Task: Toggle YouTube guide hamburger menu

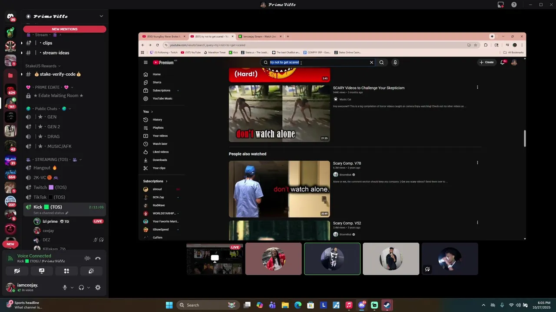Action: tap(146, 62)
